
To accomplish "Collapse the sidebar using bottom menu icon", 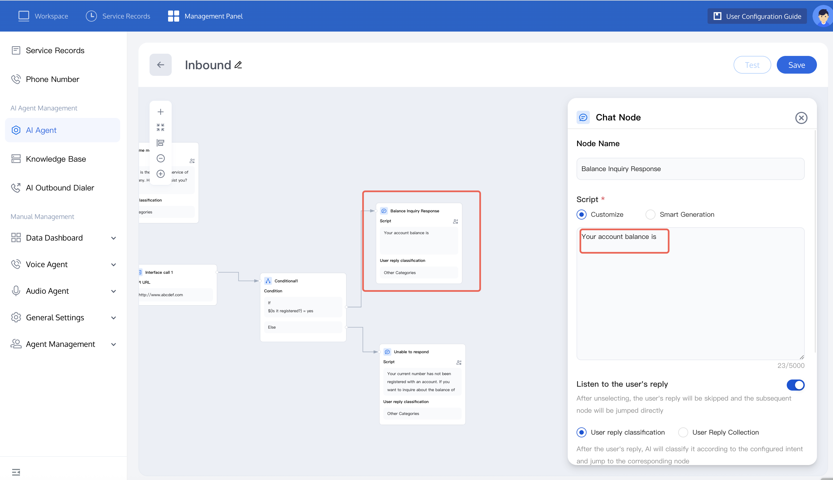I will point(16,472).
